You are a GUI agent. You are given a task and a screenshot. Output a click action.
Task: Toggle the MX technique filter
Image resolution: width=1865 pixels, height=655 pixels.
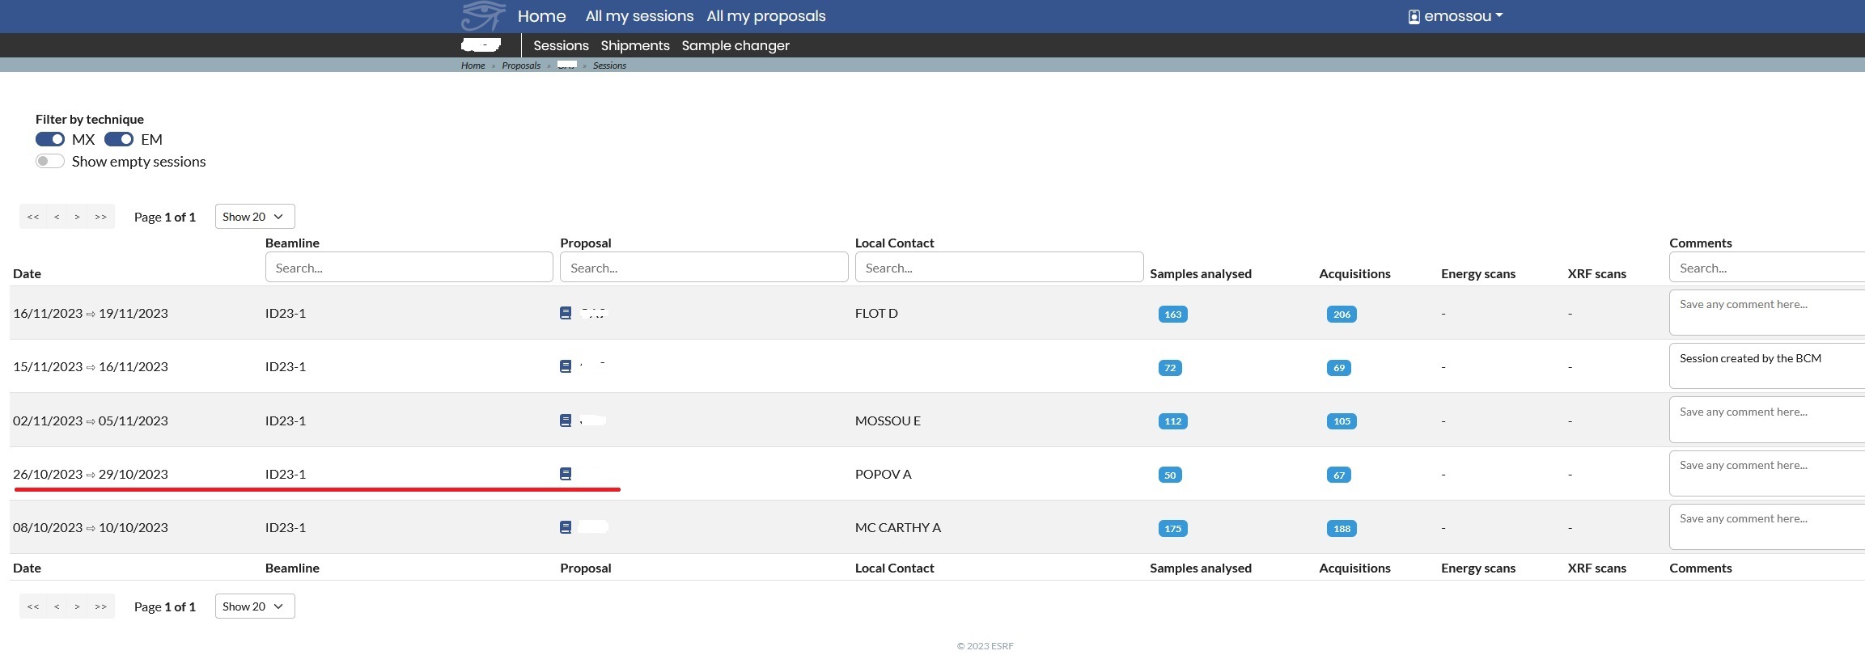click(x=50, y=139)
